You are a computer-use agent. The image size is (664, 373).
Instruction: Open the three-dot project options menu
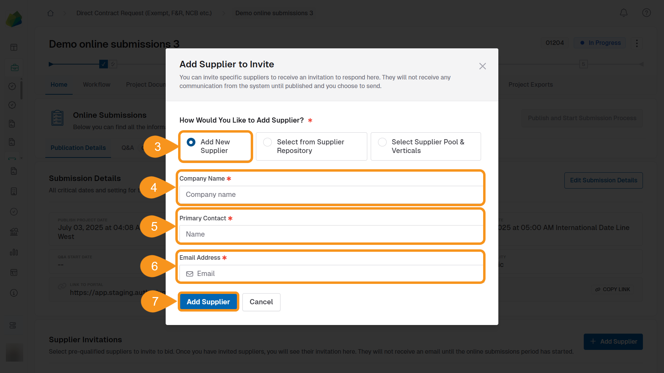pyautogui.click(x=637, y=43)
